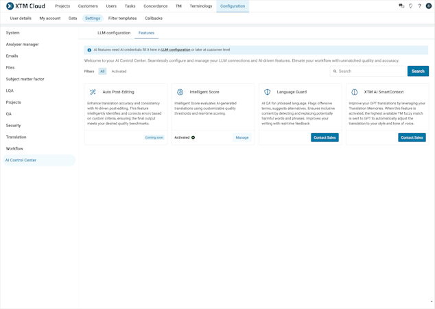
Task: Open Translation settings in sidebar
Action: point(16,137)
